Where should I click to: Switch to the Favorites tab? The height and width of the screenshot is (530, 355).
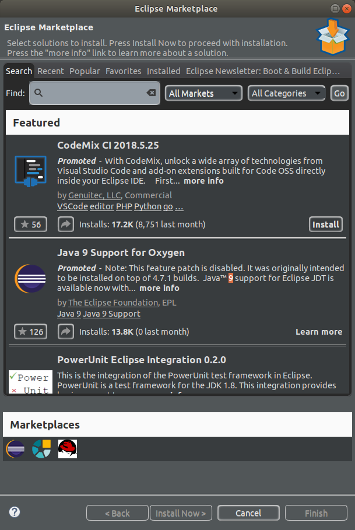click(123, 71)
